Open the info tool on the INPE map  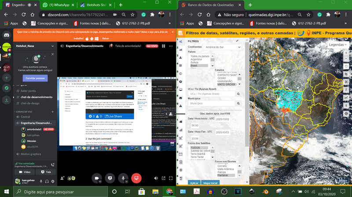[346, 105]
